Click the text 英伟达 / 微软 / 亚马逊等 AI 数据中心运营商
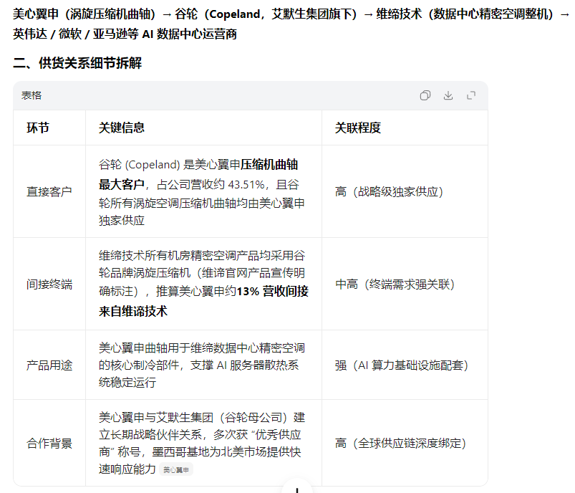 pyautogui.click(x=125, y=34)
